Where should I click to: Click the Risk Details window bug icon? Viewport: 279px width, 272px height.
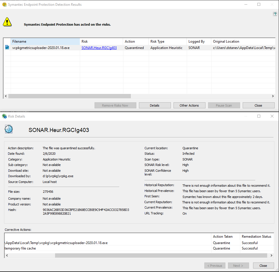(x=4, y=116)
